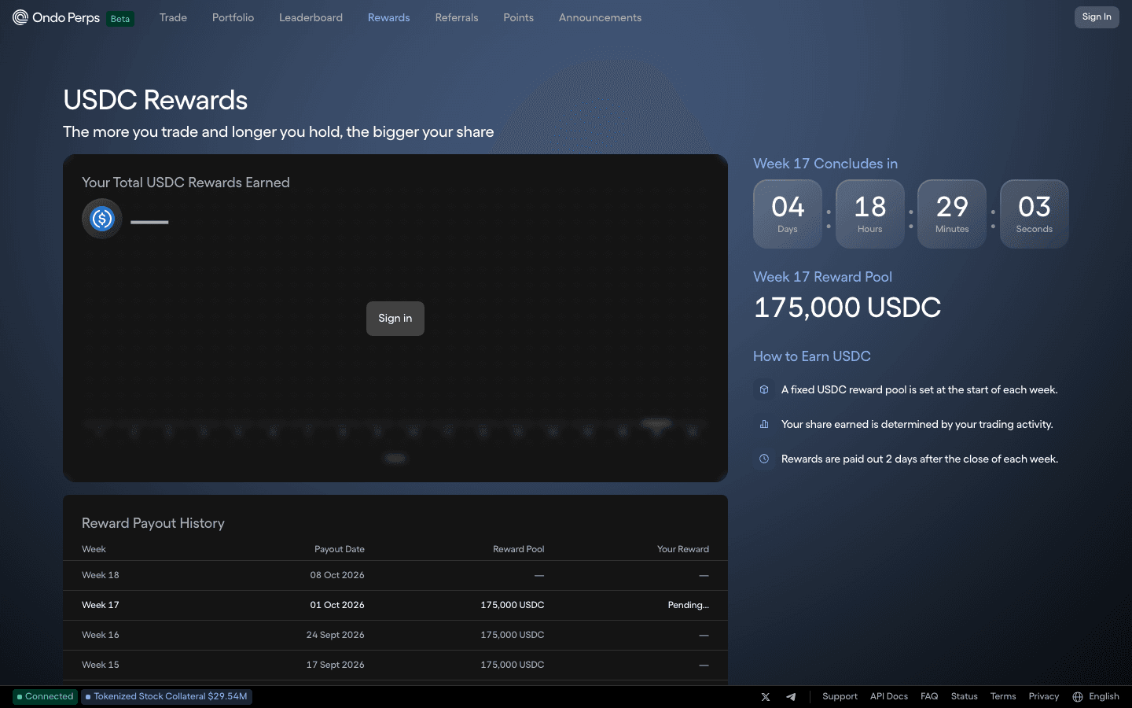Click the Pending... reward status
Viewport: 1132px width, 708px height.
coord(689,605)
